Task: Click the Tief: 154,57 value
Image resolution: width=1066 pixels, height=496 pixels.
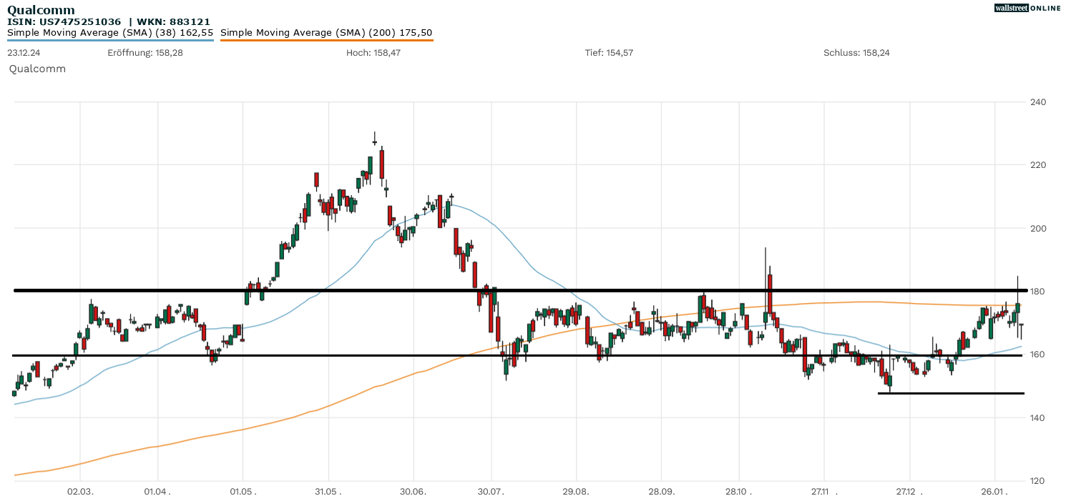Action: 609,52
